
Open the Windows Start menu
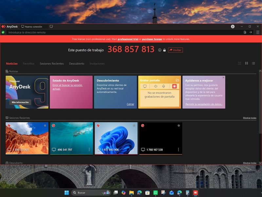(66, 193)
